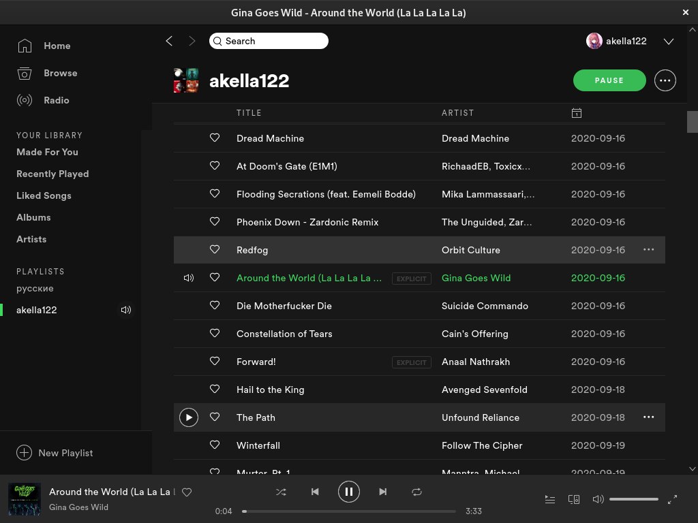The width and height of the screenshot is (698, 523).
Task: Open the play queue
Action: click(x=550, y=499)
